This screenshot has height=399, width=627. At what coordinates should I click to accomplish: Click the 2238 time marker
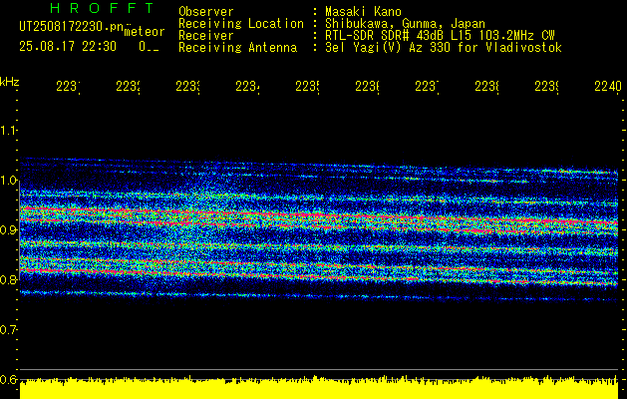pos(487,86)
